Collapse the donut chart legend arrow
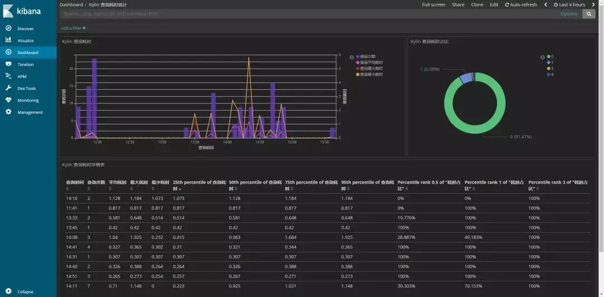This screenshot has height=297, width=604. (x=542, y=57)
